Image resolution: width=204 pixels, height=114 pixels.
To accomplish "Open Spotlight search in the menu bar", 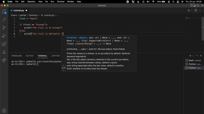I will point(173,2).
